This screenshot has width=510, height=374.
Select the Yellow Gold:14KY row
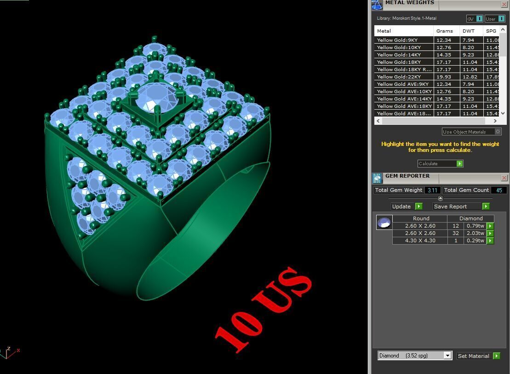click(437, 55)
